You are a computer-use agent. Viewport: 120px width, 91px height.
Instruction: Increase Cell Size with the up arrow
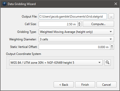79,23
